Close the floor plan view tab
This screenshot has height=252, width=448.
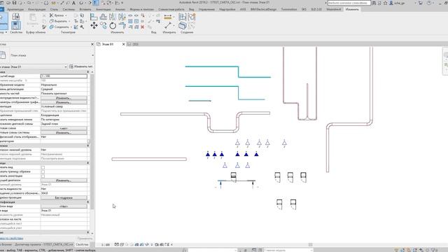pyautogui.click(x=123, y=44)
